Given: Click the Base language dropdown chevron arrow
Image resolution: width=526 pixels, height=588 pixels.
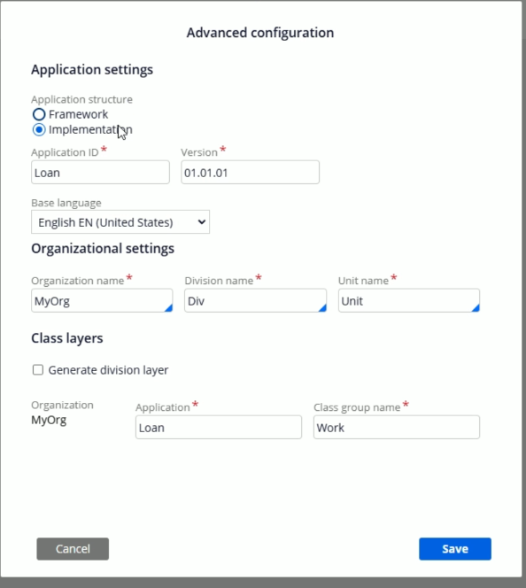Looking at the screenshot, I should click(202, 222).
